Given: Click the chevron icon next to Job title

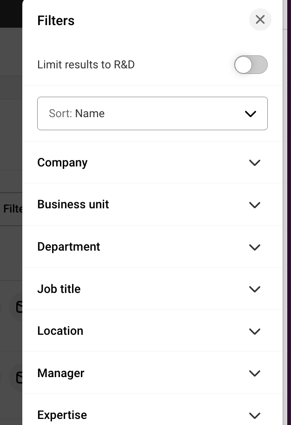Looking at the screenshot, I should point(254,289).
